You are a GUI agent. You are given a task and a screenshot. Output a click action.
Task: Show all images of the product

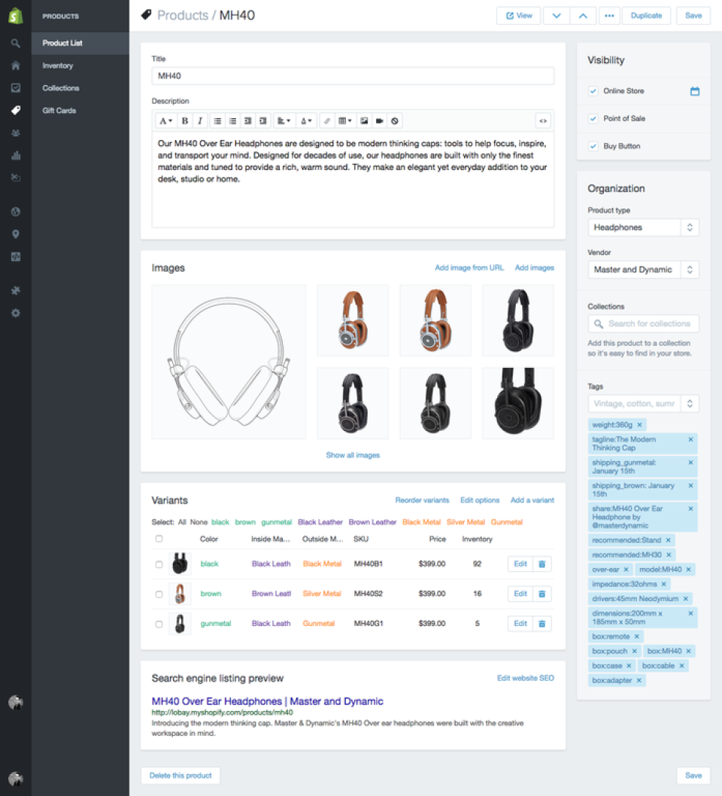pyautogui.click(x=353, y=455)
